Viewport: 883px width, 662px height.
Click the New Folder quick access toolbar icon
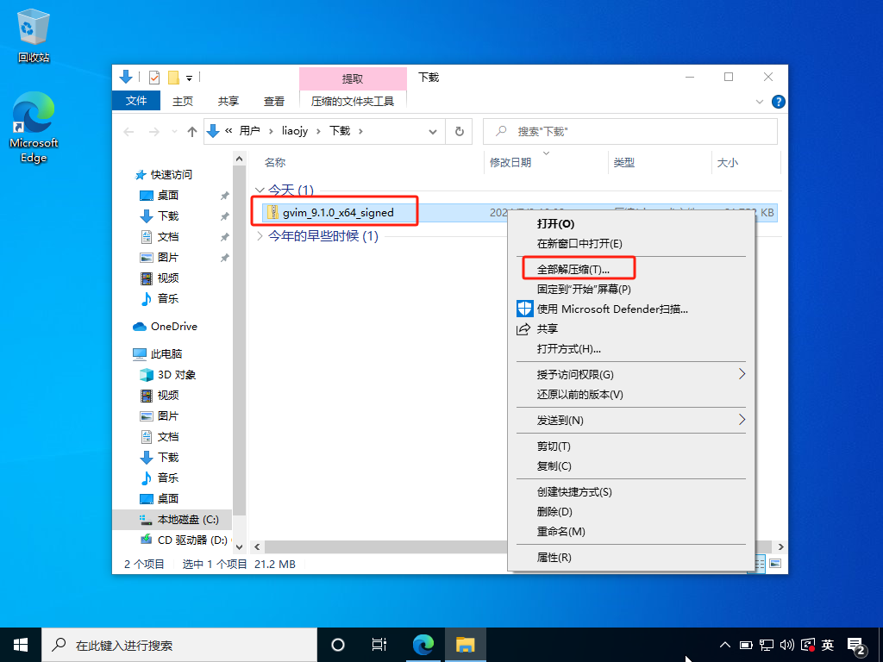[x=173, y=77]
